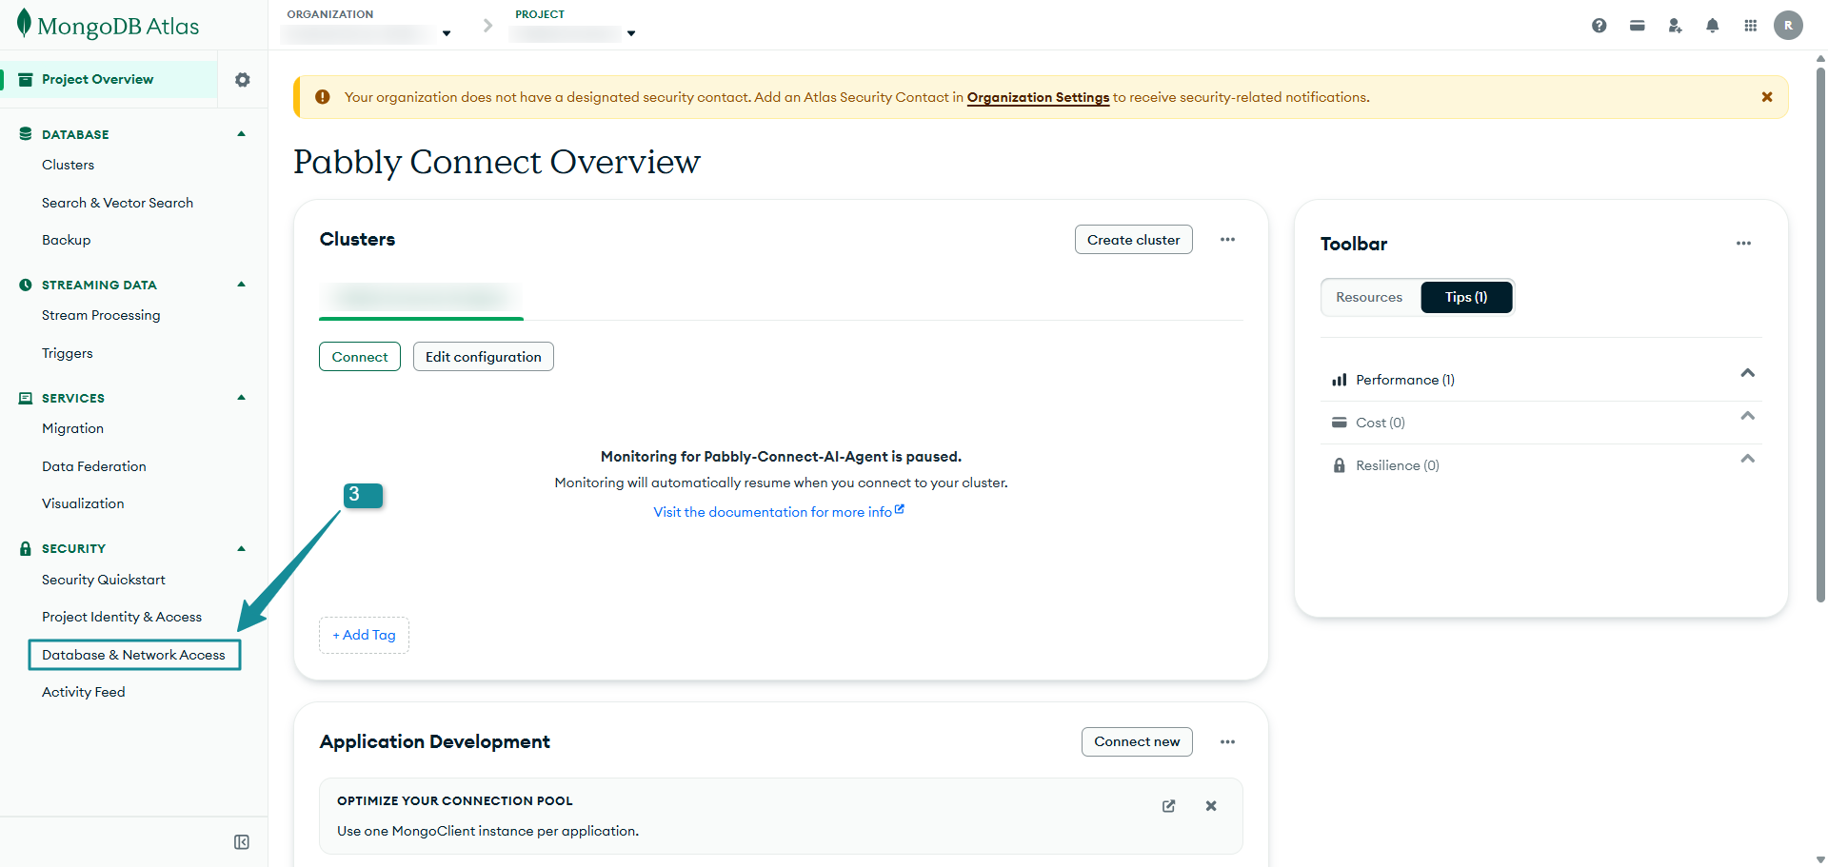Collapse the Security sidebar section

[x=241, y=548]
